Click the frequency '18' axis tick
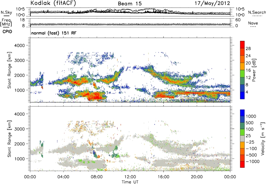The height and width of the screenshot is (184, 266). coord(22,20)
